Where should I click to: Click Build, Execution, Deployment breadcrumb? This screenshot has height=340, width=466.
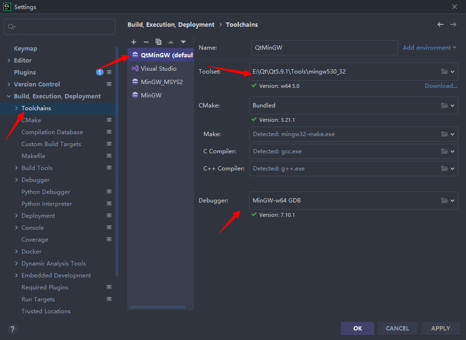(171, 25)
